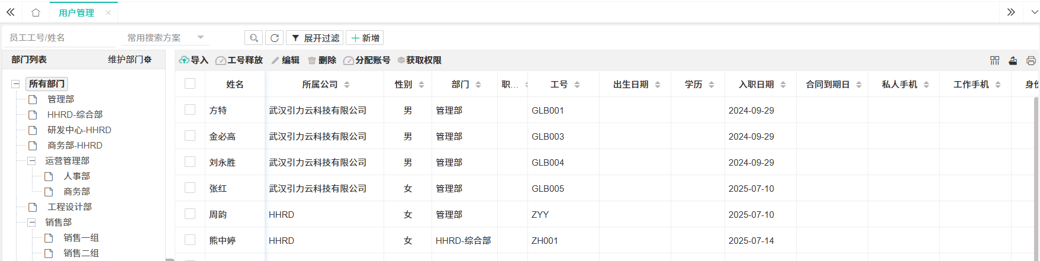Click the search magnifier icon
1040x261 pixels.
point(253,38)
